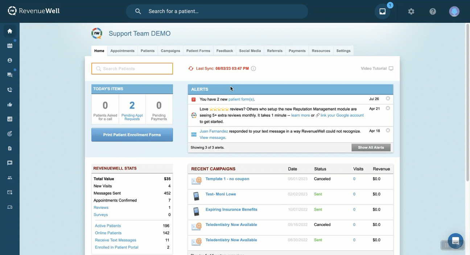Viewport: 470px width, 255px height.
Task: Open the Reviews stats link
Action: point(101,207)
